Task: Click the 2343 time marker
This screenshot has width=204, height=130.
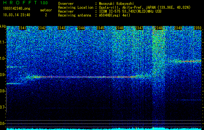Action: [x=61, y=28]
